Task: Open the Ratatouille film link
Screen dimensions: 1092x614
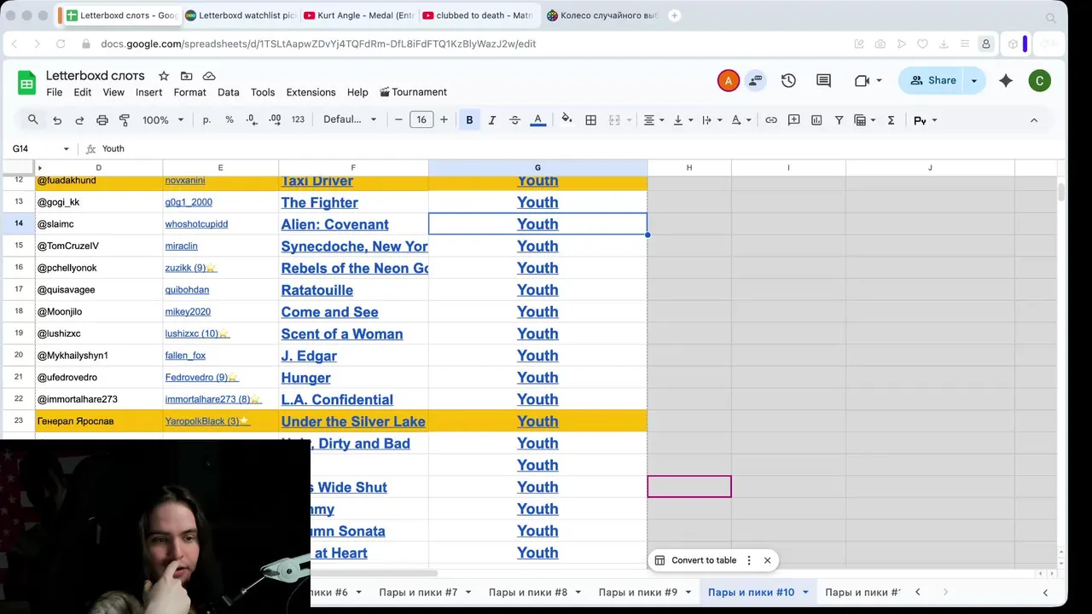Action: click(x=317, y=290)
